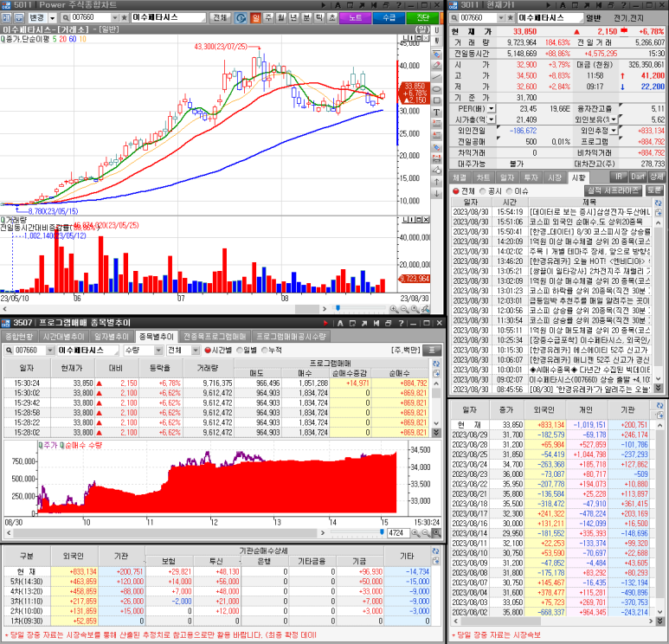Select the 시간별 radio button

[208, 351]
